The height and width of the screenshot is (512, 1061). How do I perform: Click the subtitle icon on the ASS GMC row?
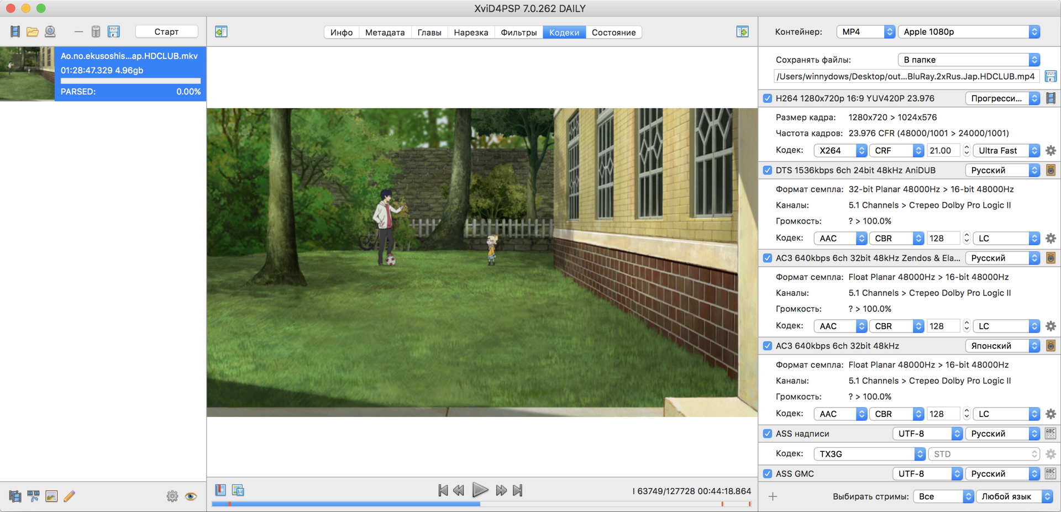pos(1051,473)
